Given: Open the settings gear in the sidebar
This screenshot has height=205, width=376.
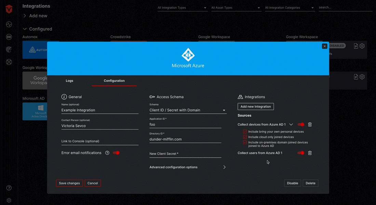Looking at the screenshot, I should point(9,200).
